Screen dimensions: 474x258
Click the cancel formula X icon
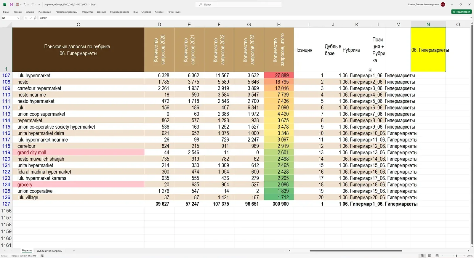point(26,18)
